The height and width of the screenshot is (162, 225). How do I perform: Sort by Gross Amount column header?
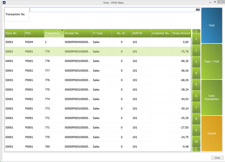pyautogui.click(x=181, y=33)
